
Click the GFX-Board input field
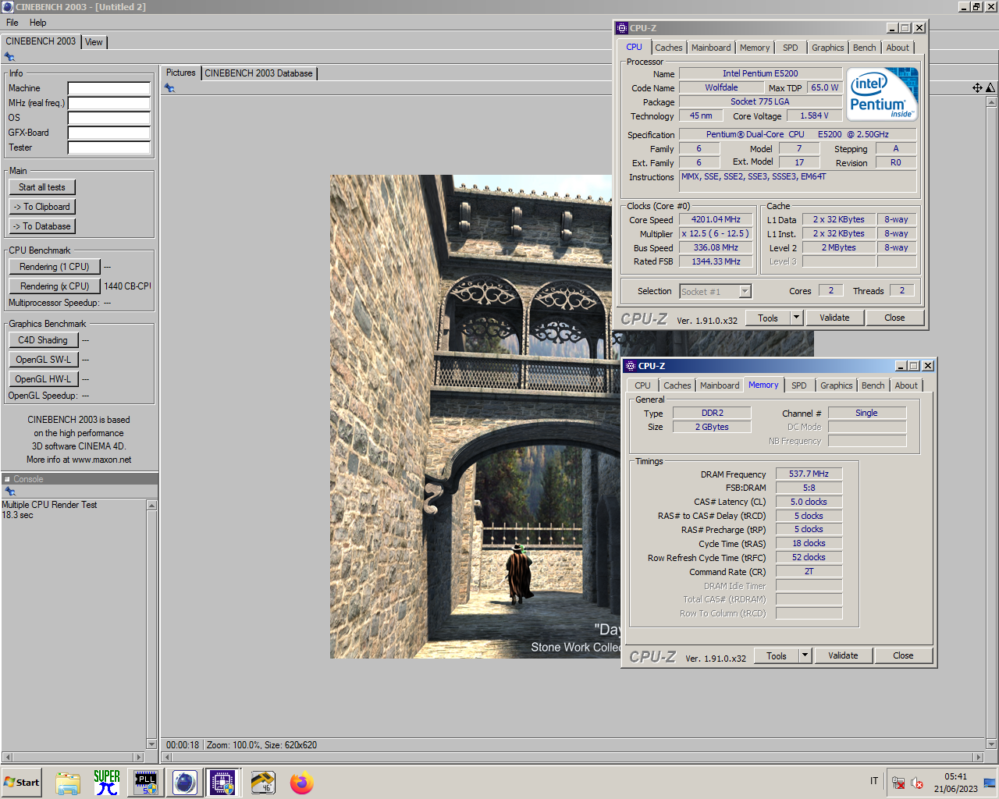[108, 133]
